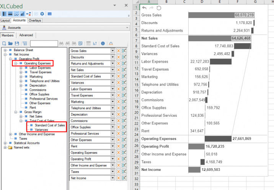
Task: Click the green hierarchy icon for Discounts row
Action: (124, 57)
